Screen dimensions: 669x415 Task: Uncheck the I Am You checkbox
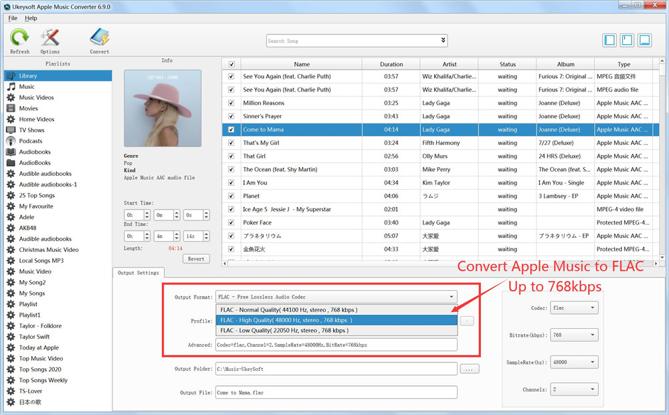[x=231, y=183]
